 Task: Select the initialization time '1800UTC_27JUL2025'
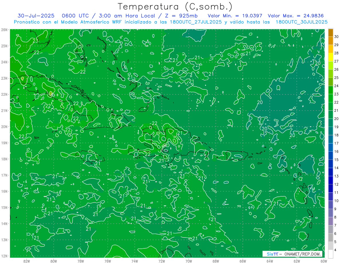coord(196,22)
